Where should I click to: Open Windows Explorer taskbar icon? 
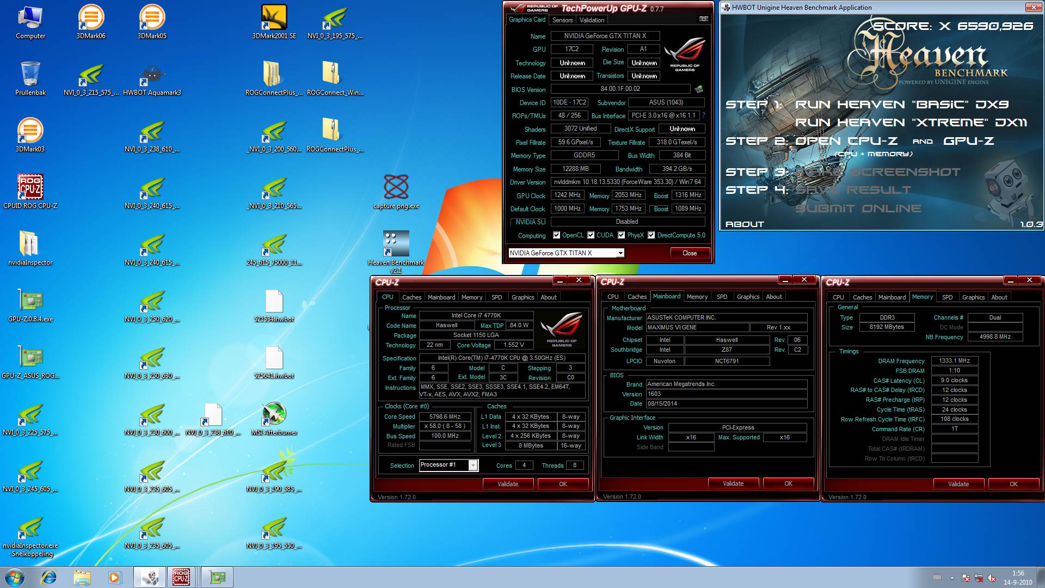[82, 577]
